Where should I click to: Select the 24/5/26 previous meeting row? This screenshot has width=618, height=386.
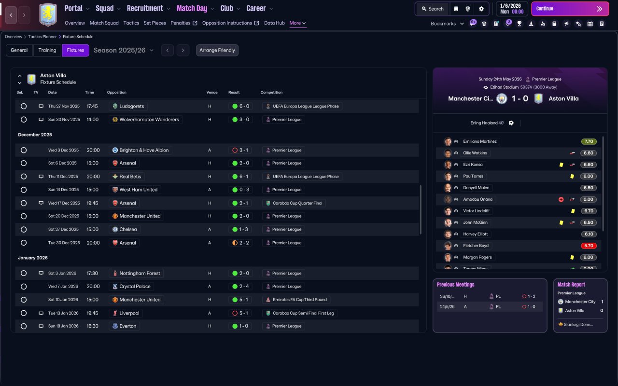click(x=490, y=306)
